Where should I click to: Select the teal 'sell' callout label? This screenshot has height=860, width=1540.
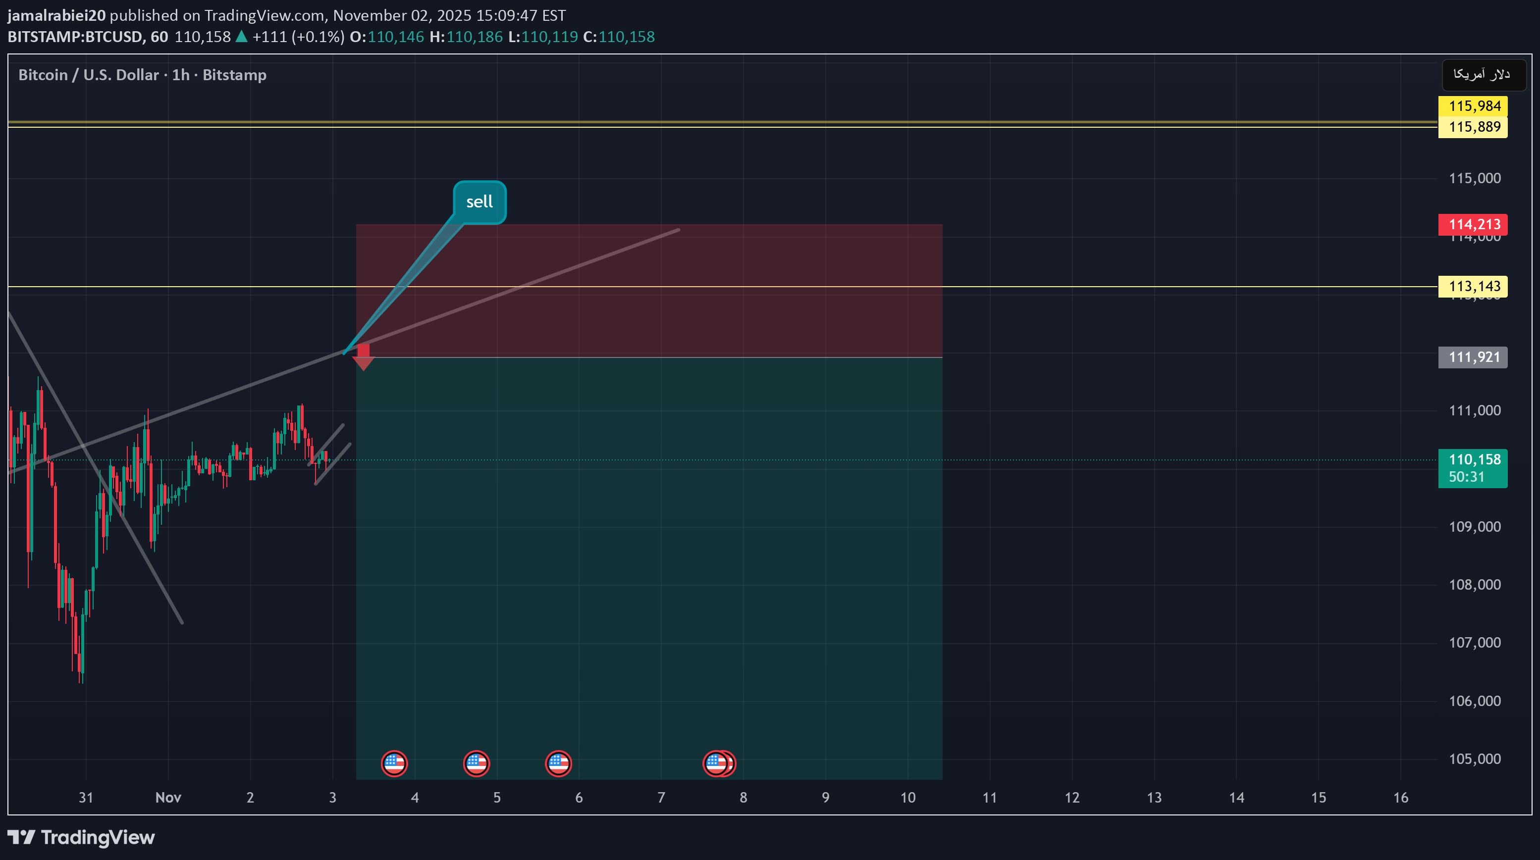coord(479,202)
